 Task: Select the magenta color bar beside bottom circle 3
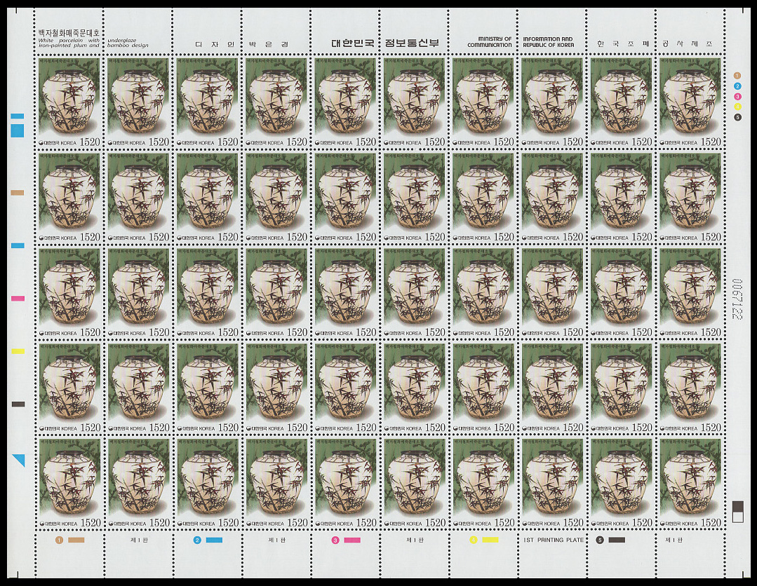tap(352, 540)
